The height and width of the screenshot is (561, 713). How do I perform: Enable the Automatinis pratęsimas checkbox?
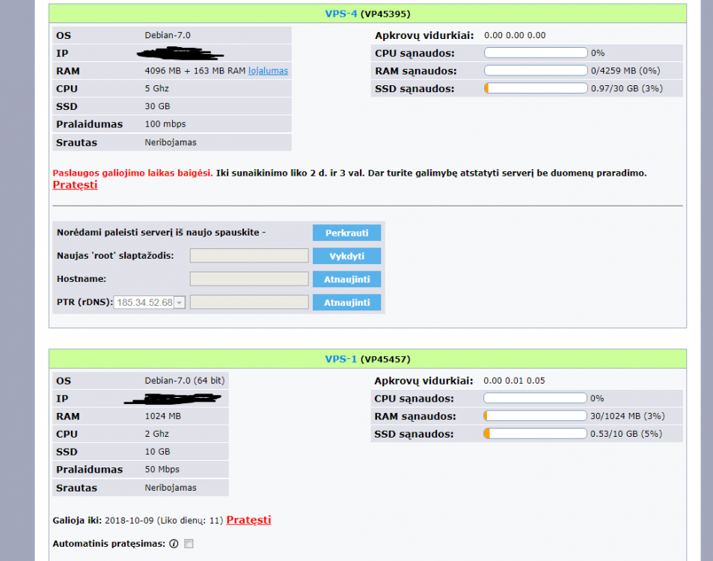pos(189,544)
